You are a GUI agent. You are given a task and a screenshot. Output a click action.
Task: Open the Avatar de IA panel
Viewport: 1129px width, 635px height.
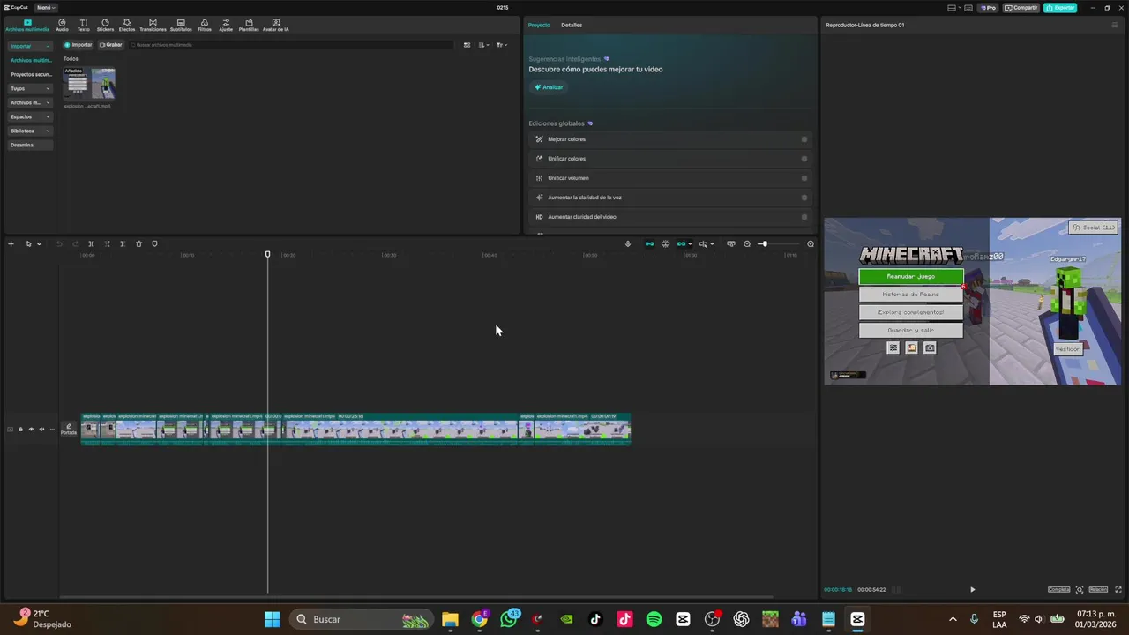coord(276,25)
